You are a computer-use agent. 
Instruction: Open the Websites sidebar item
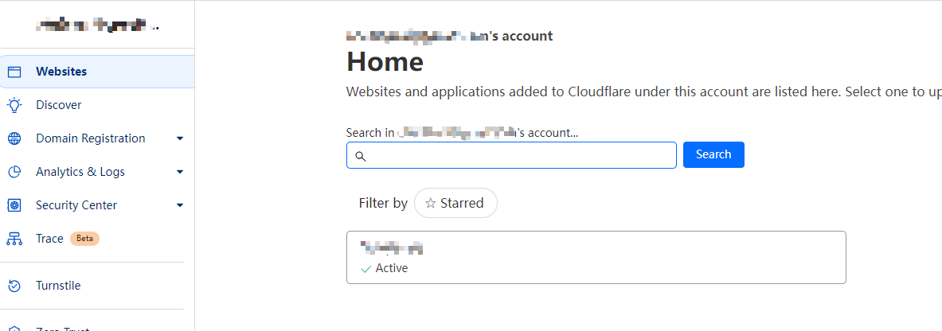pyautogui.click(x=97, y=72)
